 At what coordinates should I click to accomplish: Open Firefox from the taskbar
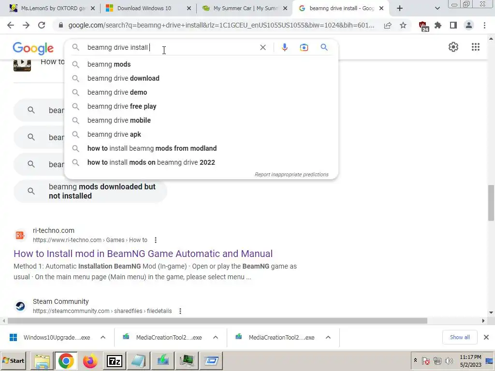pos(90,361)
